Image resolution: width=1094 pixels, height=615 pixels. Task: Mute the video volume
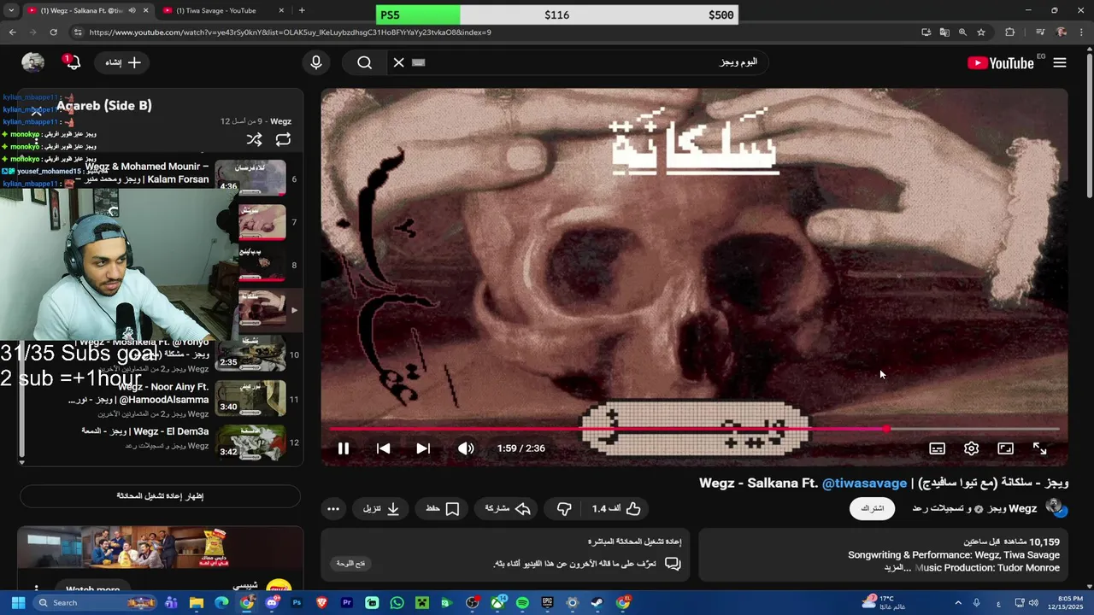466,448
